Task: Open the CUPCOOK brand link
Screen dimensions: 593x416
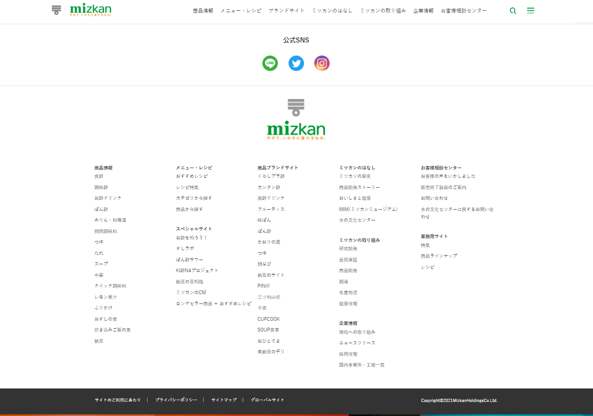Action: (x=268, y=319)
